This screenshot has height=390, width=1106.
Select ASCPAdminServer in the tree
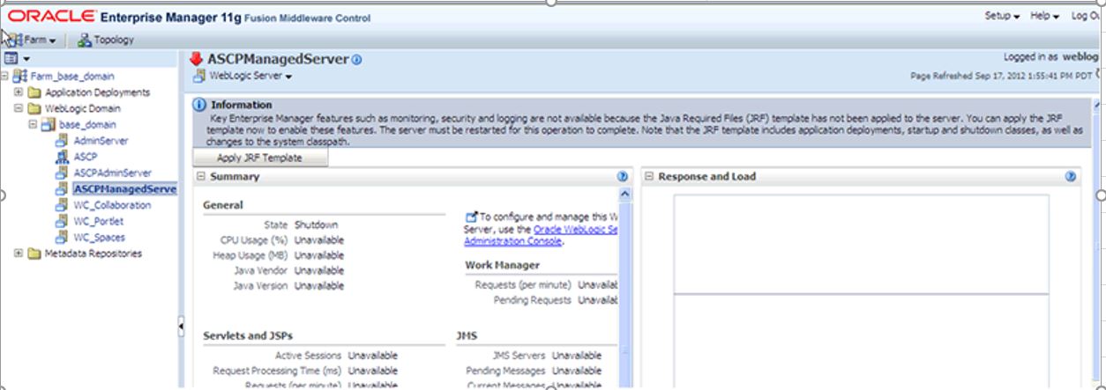tap(112, 173)
